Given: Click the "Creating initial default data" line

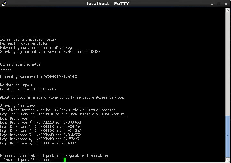Looking at the screenshot, I should [x=28, y=89].
